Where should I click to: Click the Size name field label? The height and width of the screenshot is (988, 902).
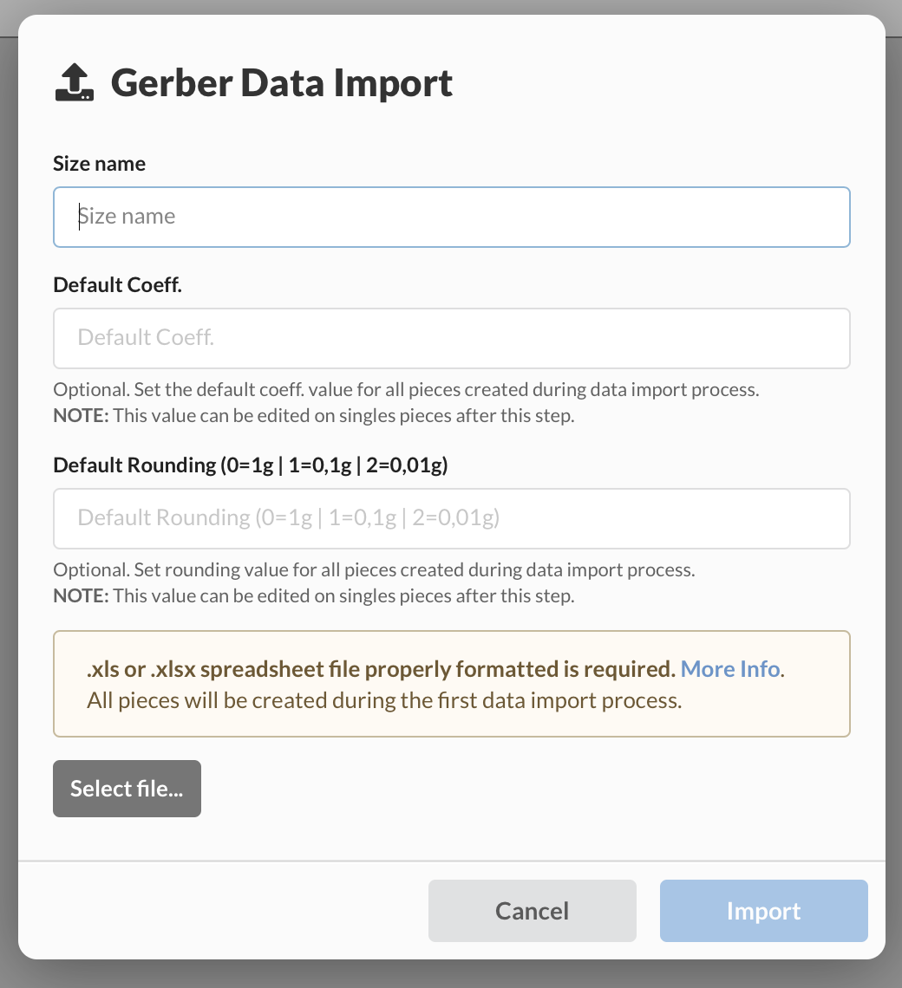click(x=99, y=164)
